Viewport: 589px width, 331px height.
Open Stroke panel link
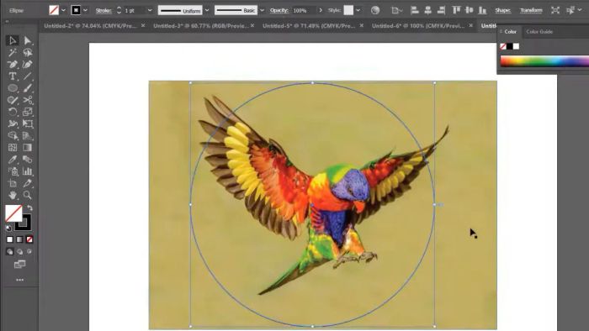[103, 10]
